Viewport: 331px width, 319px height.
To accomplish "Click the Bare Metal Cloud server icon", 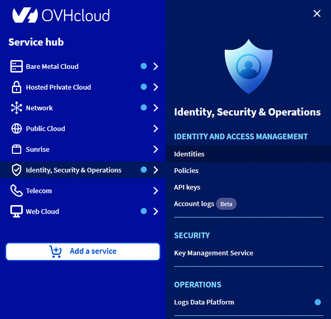I will [17, 66].
